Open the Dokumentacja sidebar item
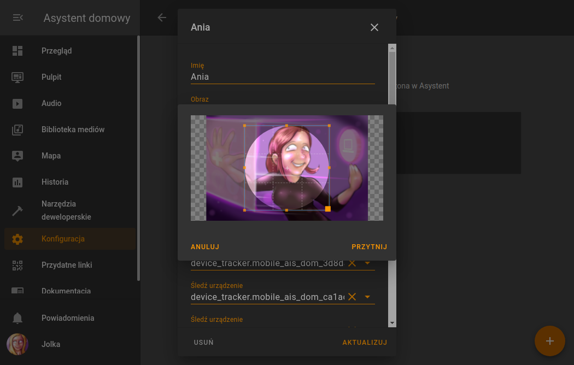The height and width of the screenshot is (365, 574). [70, 291]
